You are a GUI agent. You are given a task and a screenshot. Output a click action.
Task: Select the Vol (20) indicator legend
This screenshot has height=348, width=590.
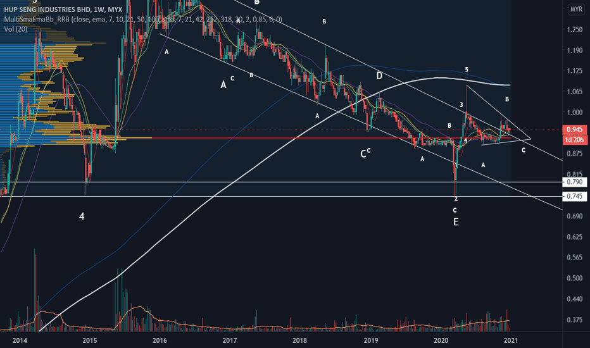(x=15, y=29)
